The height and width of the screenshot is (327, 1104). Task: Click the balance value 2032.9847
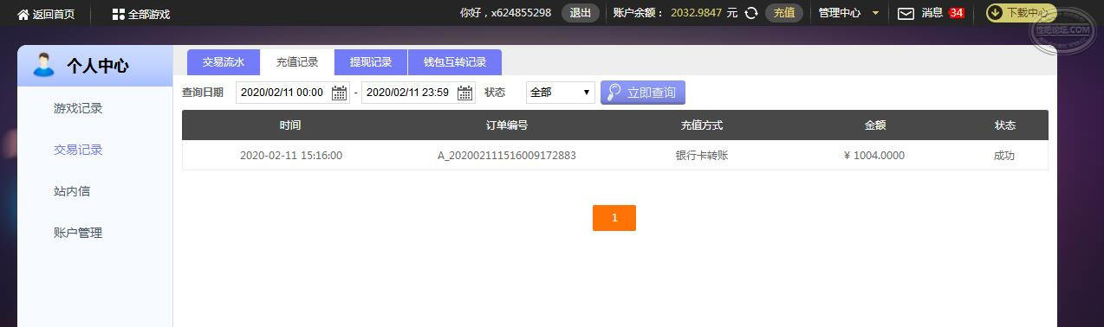pyautogui.click(x=697, y=13)
